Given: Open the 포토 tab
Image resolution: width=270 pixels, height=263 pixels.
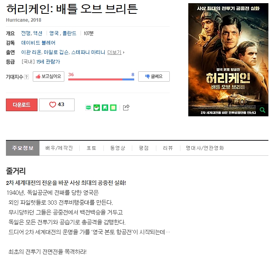Looking at the screenshot, I should pos(92,148).
